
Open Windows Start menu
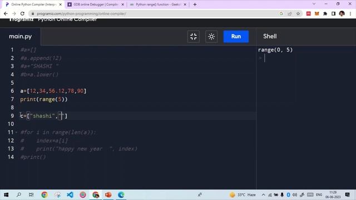coord(6,194)
